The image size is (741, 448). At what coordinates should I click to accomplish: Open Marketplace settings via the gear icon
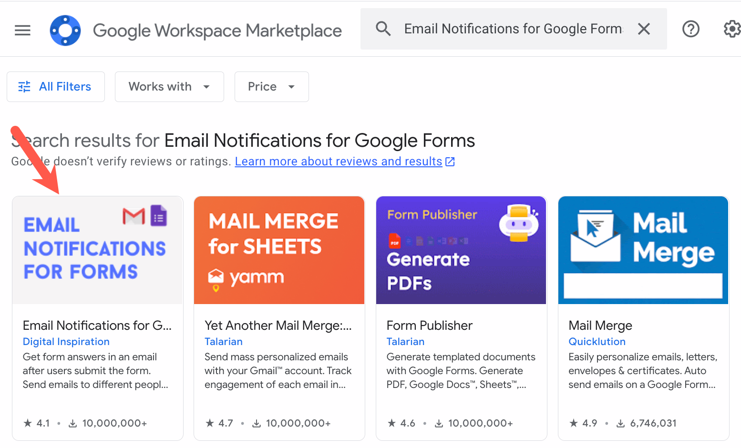pyautogui.click(x=731, y=29)
